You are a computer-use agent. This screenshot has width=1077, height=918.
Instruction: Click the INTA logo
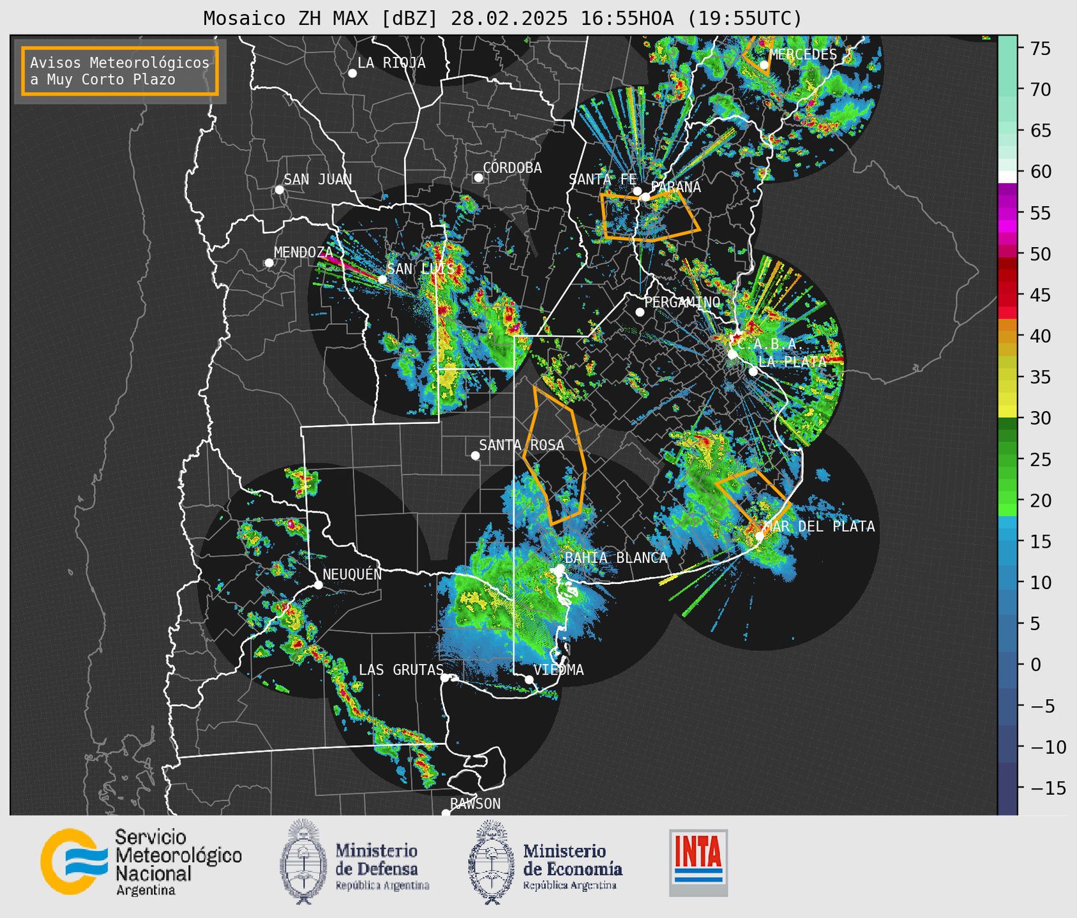coord(698,862)
